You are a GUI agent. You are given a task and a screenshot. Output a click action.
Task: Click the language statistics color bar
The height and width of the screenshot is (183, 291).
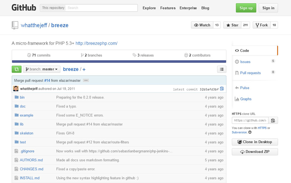(x=119, y=61)
